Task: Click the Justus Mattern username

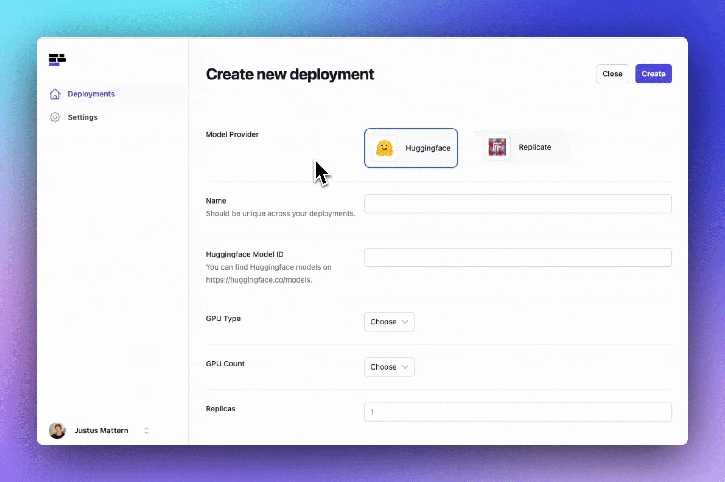Action: (x=101, y=431)
